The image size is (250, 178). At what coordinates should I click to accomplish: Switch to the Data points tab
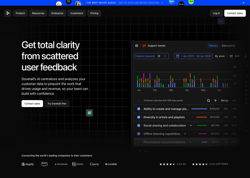pyautogui.click(x=228, y=46)
